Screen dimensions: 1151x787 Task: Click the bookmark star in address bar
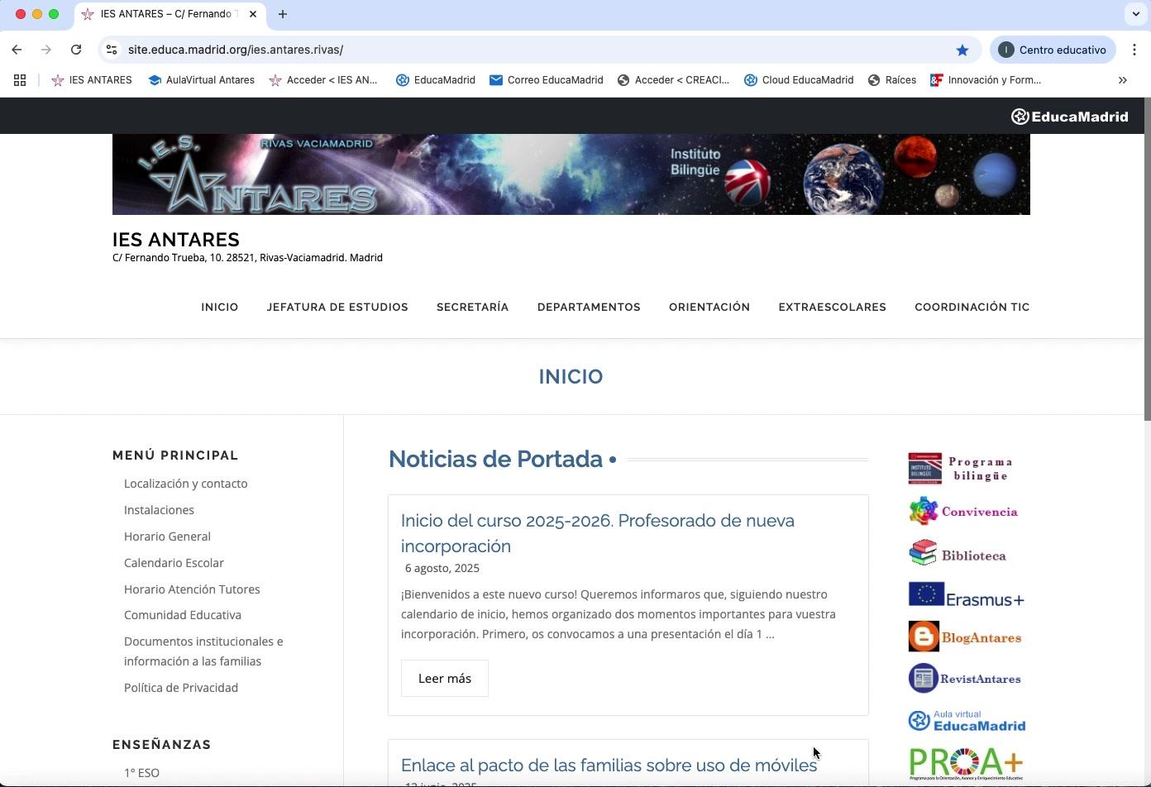tap(962, 50)
